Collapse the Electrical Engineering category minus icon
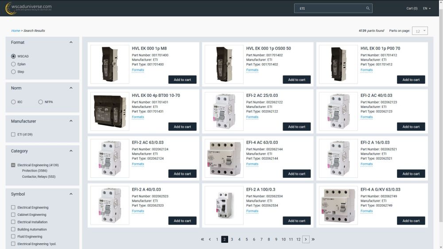Screen dimensions: 443x249 (13, 165)
